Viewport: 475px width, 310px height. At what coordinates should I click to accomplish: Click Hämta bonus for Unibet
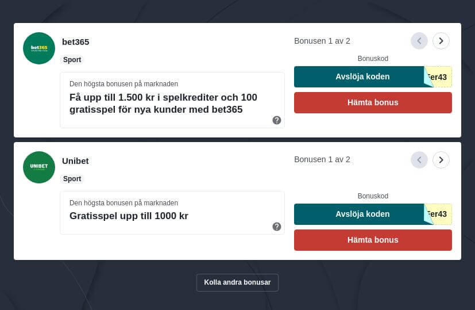click(373, 240)
